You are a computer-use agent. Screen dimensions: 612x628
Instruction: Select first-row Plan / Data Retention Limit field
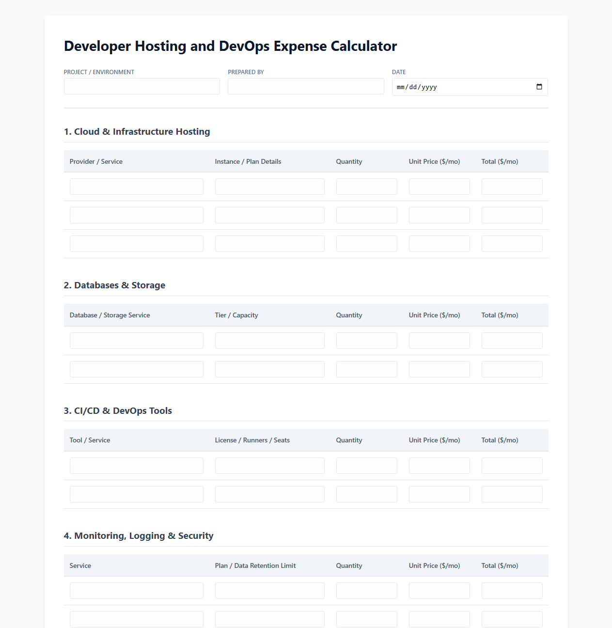click(x=270, y=591)
